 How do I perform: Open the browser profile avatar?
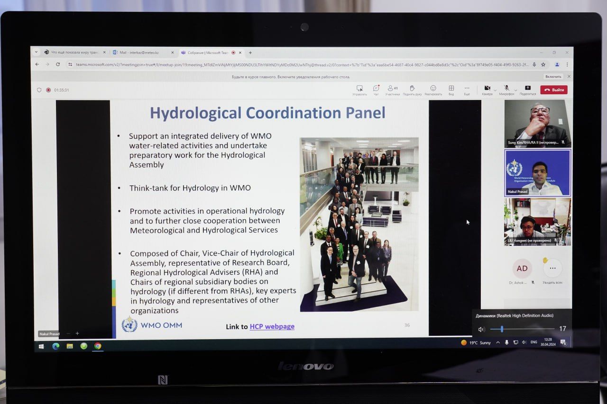click(x=557, y=64)
